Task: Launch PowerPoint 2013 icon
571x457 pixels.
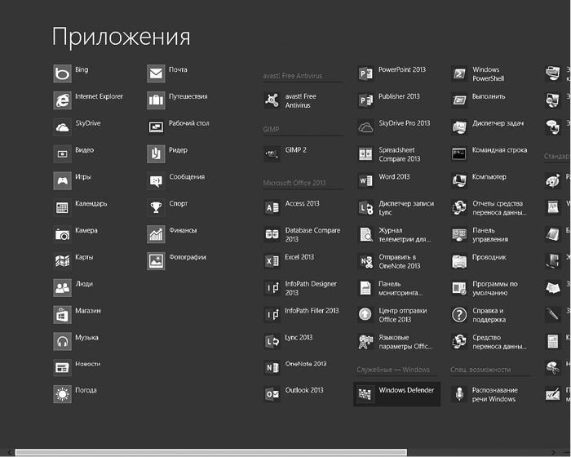Action: (365, 73)
